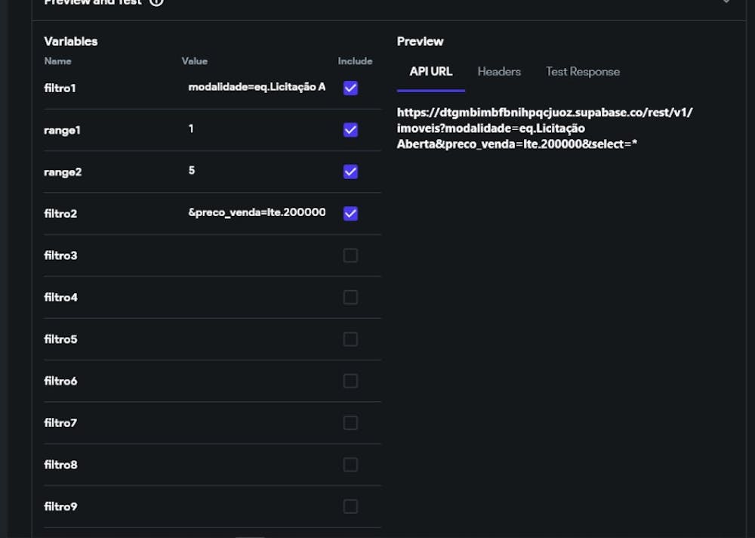Turn on the filtro7 Include checkbox
This screenshot has height=538, width=755.
[x=350, y=422]
